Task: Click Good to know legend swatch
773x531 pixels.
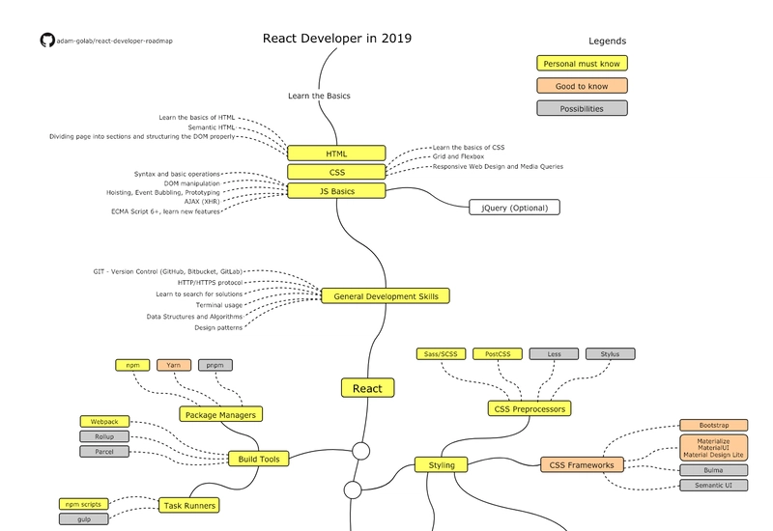Action: [x=582, y=86]
